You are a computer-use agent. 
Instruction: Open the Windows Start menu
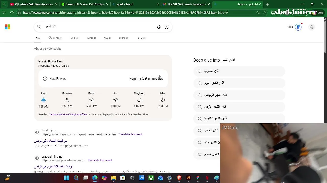pyautogui.click(x=66, y=178)
